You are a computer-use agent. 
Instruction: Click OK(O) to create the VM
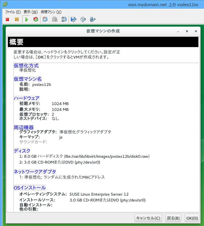192,218
